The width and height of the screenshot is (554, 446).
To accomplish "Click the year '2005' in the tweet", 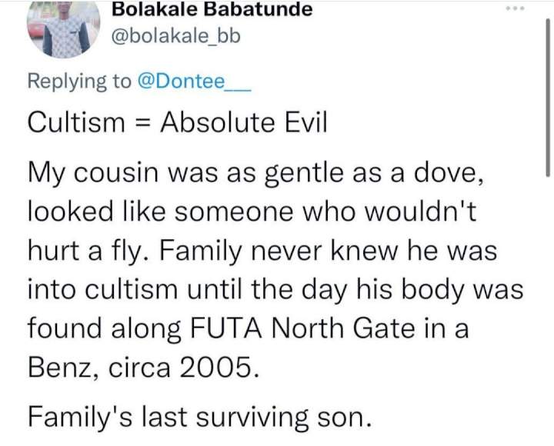I will click(216, 368).
